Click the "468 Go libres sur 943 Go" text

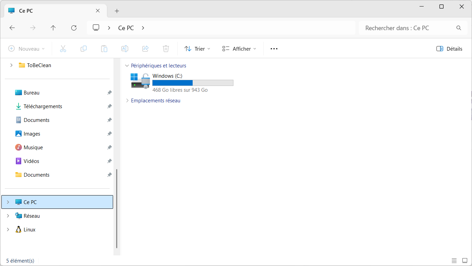(180, 90)
